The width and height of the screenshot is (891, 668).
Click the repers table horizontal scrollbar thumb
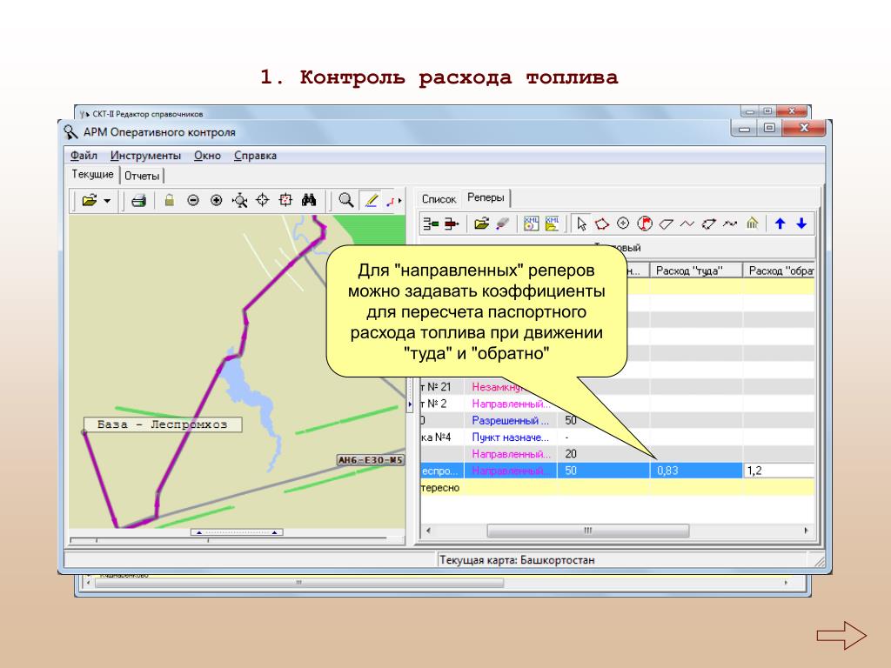(588, 531)
